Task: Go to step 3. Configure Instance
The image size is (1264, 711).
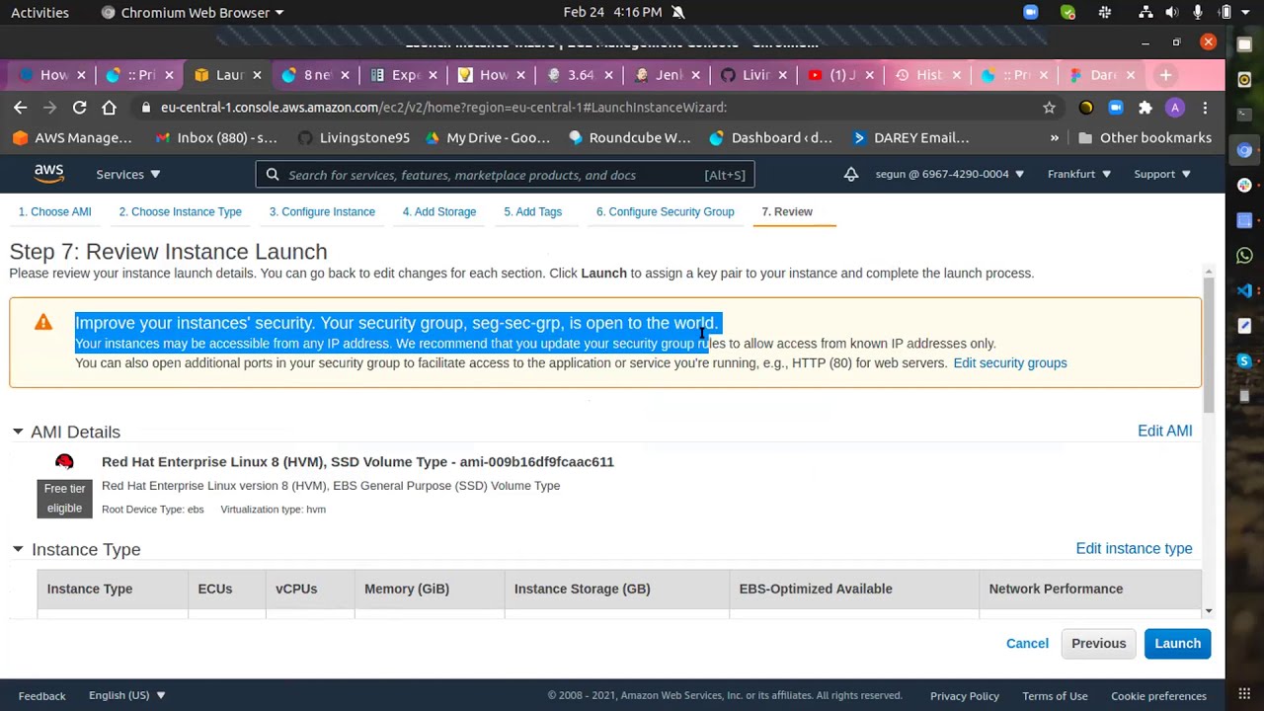Action: click(322, 211)
